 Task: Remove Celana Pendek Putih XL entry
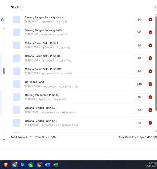point(150,110)
